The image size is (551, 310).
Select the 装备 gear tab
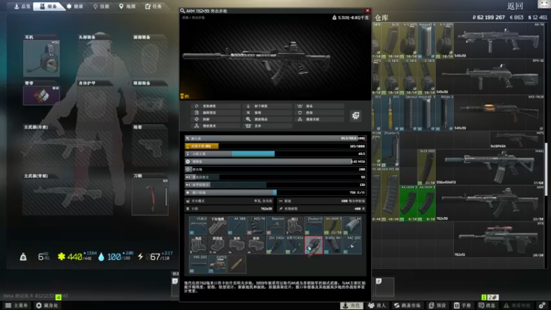48,6
